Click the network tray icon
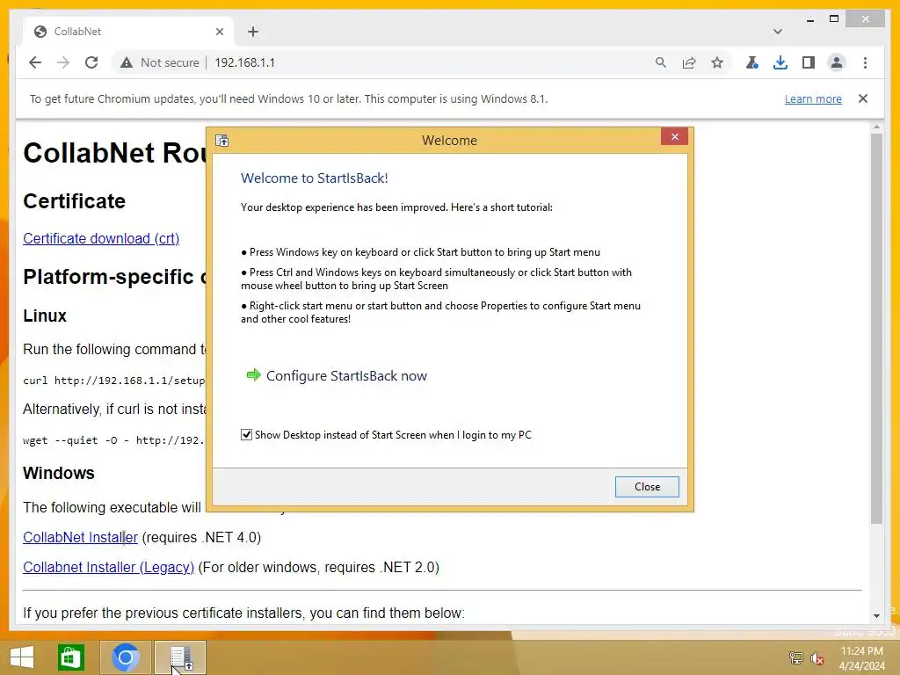This screenshot has height=675, width=900. point(796,658)
